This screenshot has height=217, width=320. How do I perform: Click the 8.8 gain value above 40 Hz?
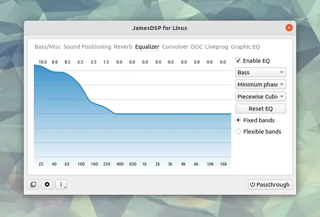coord(55,62)
